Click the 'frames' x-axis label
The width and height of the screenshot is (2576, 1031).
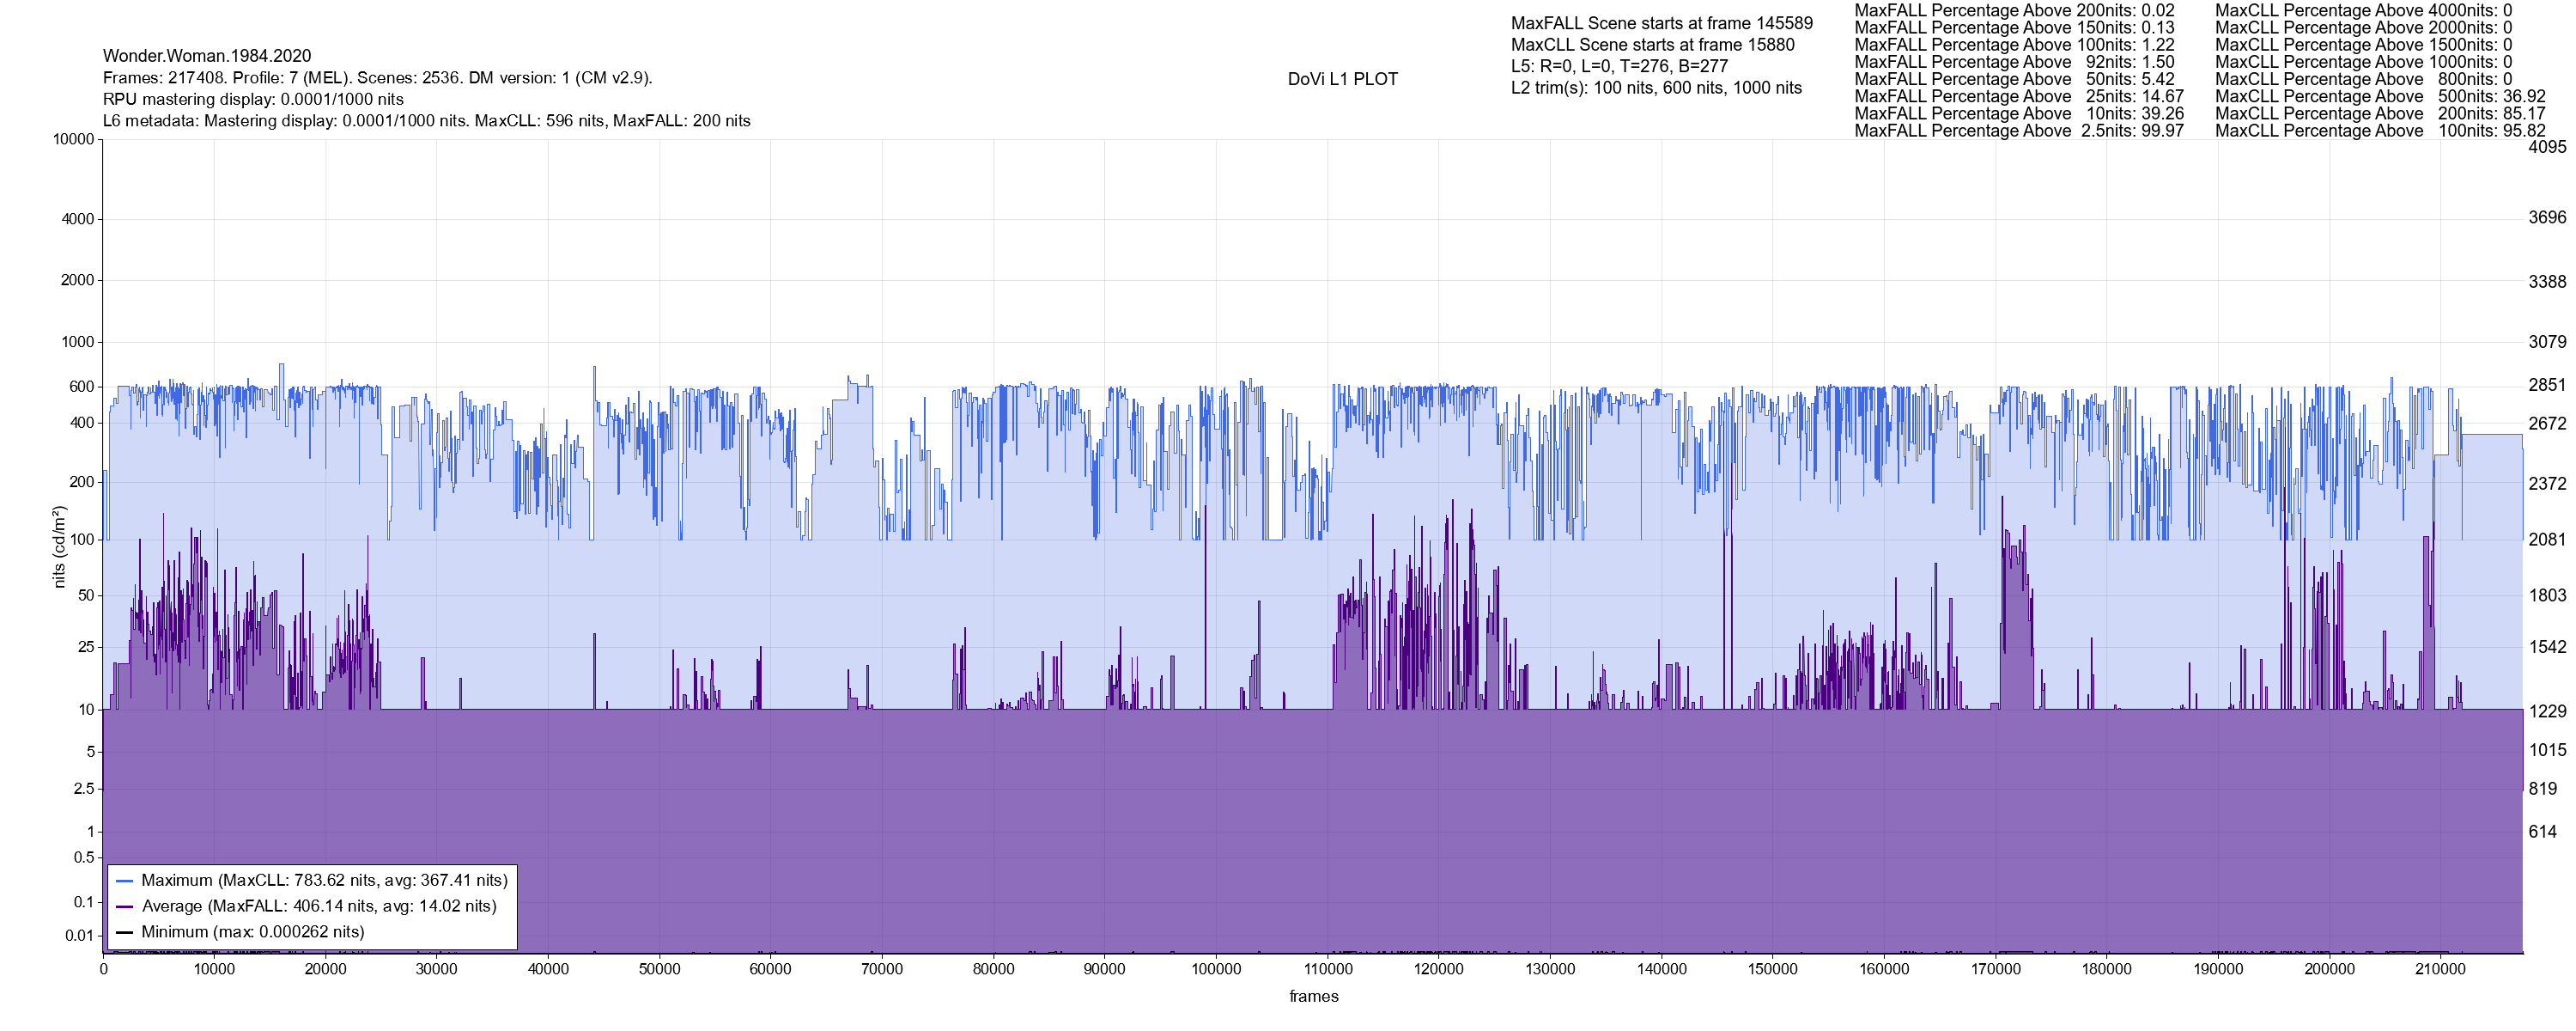(1313, 996)
